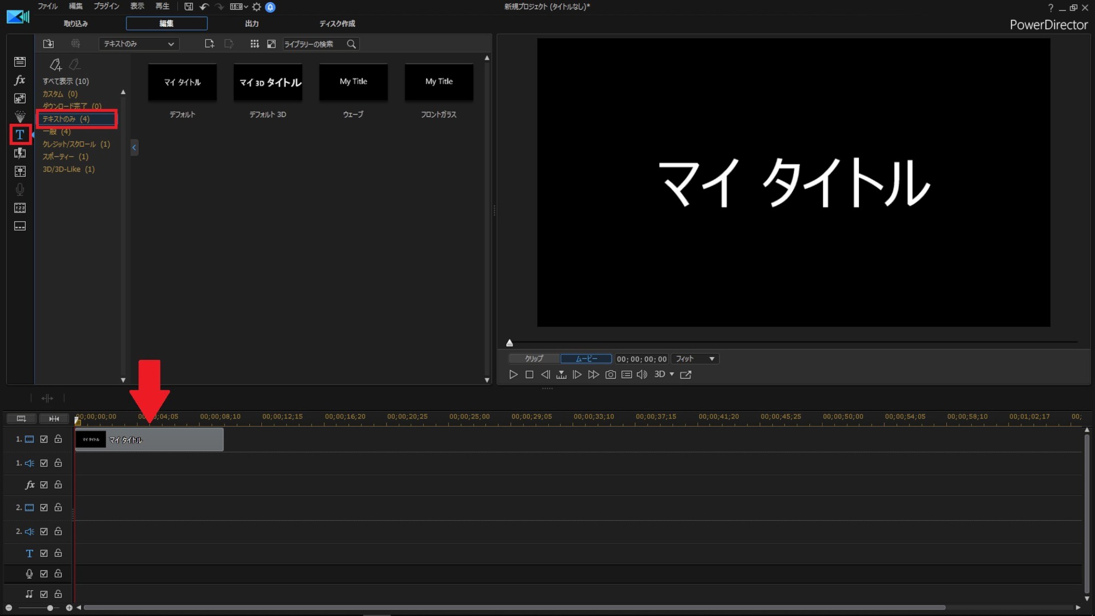Open the Voice-Over Recording microphone icon
1095x616 pixels.
click(20, 189)
